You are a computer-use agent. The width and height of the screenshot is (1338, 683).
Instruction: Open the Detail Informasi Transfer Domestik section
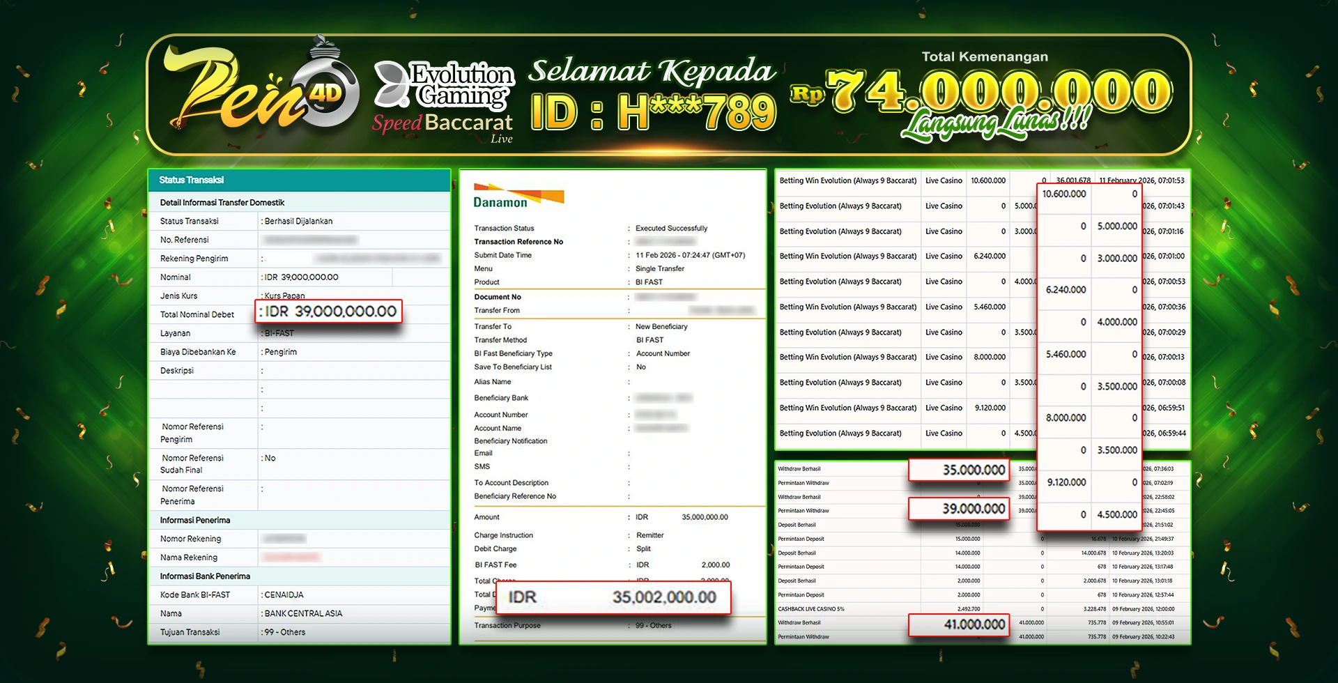pyautogui.click(x=222, y=203)
